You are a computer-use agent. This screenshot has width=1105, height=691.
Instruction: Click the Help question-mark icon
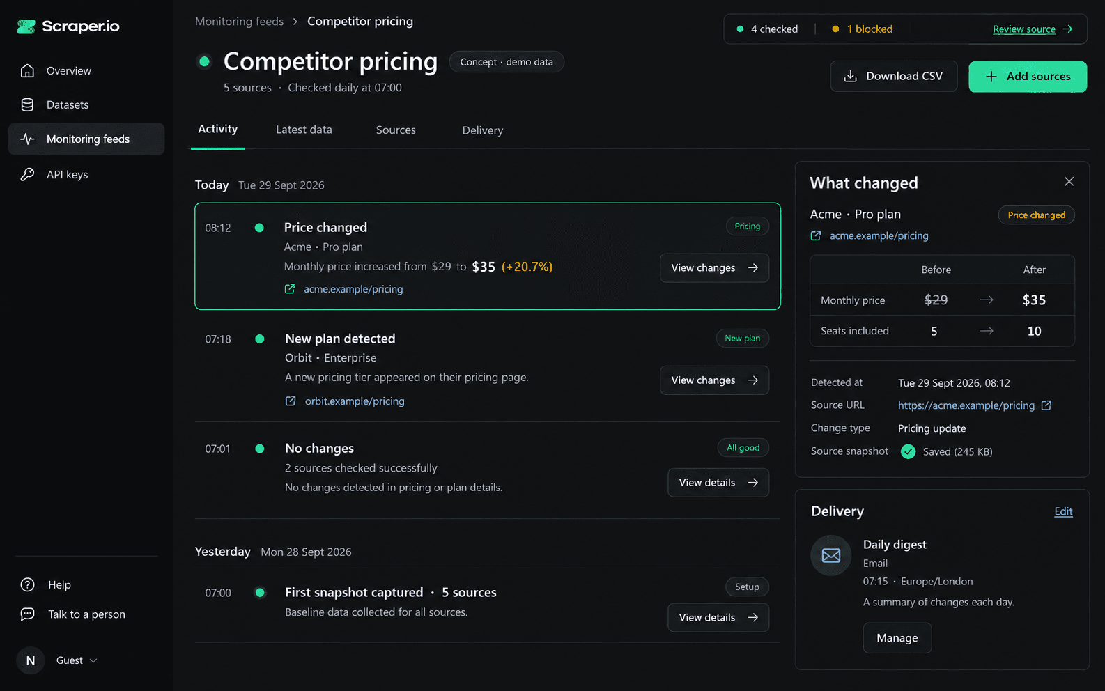click(x=27, y=584)
